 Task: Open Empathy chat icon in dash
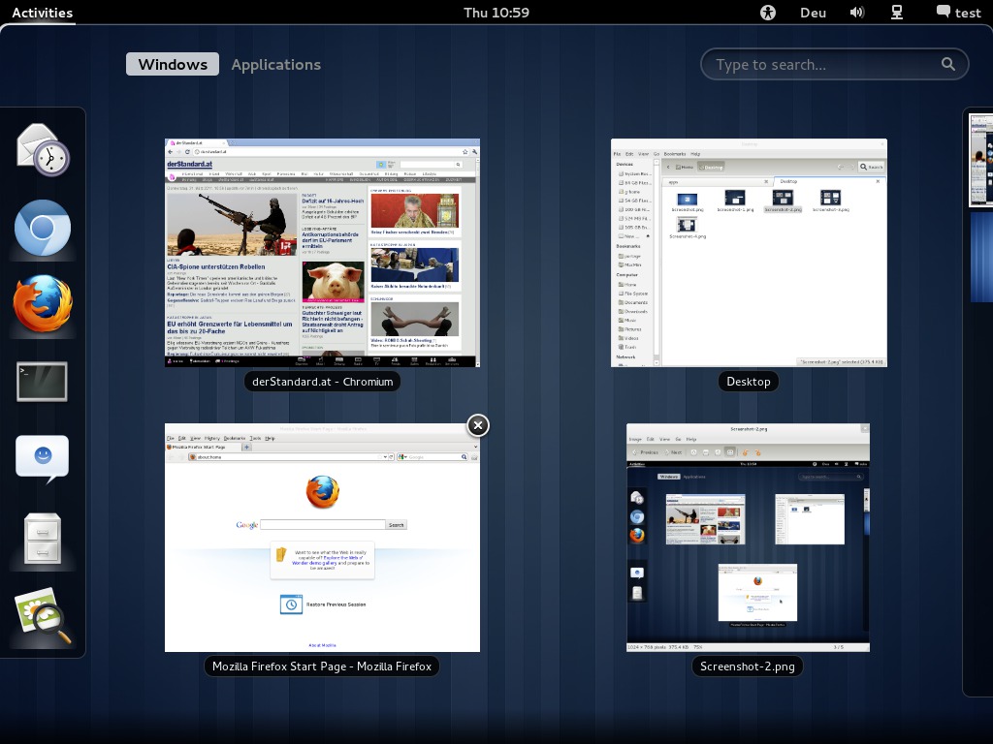[43, 459]
